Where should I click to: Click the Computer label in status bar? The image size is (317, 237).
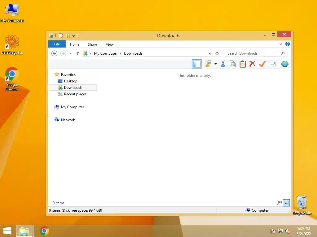[x=260, y=210]
